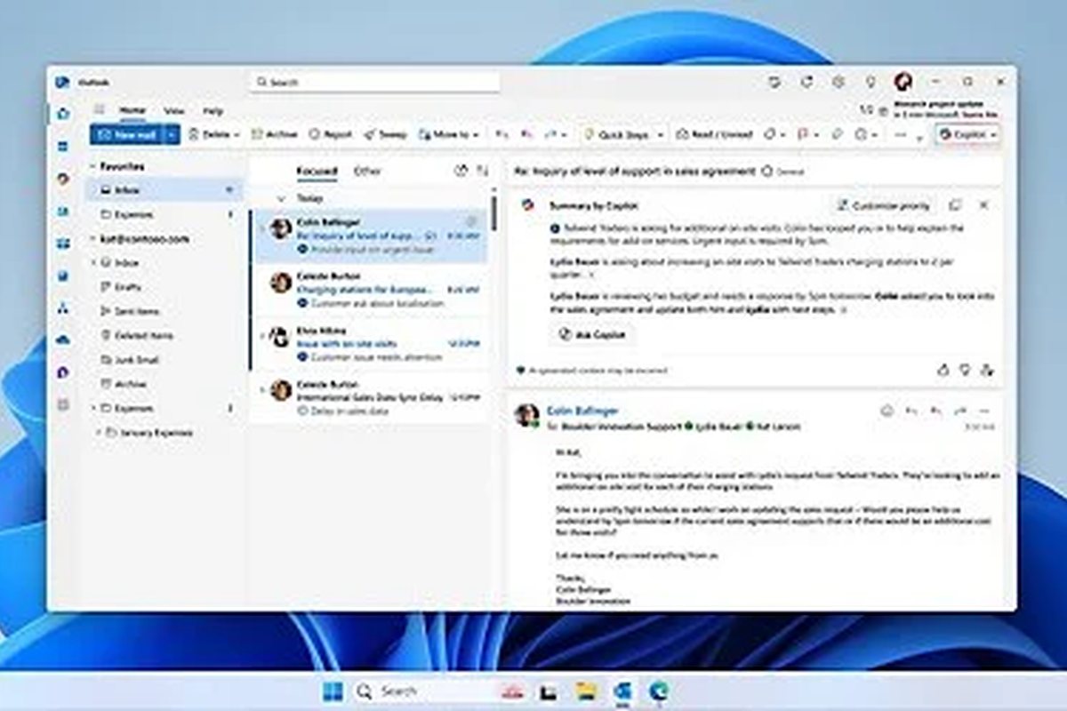Open the app launcher waffle icon
The height and width of the screenshot is (711, 1067).
(100, 109)
